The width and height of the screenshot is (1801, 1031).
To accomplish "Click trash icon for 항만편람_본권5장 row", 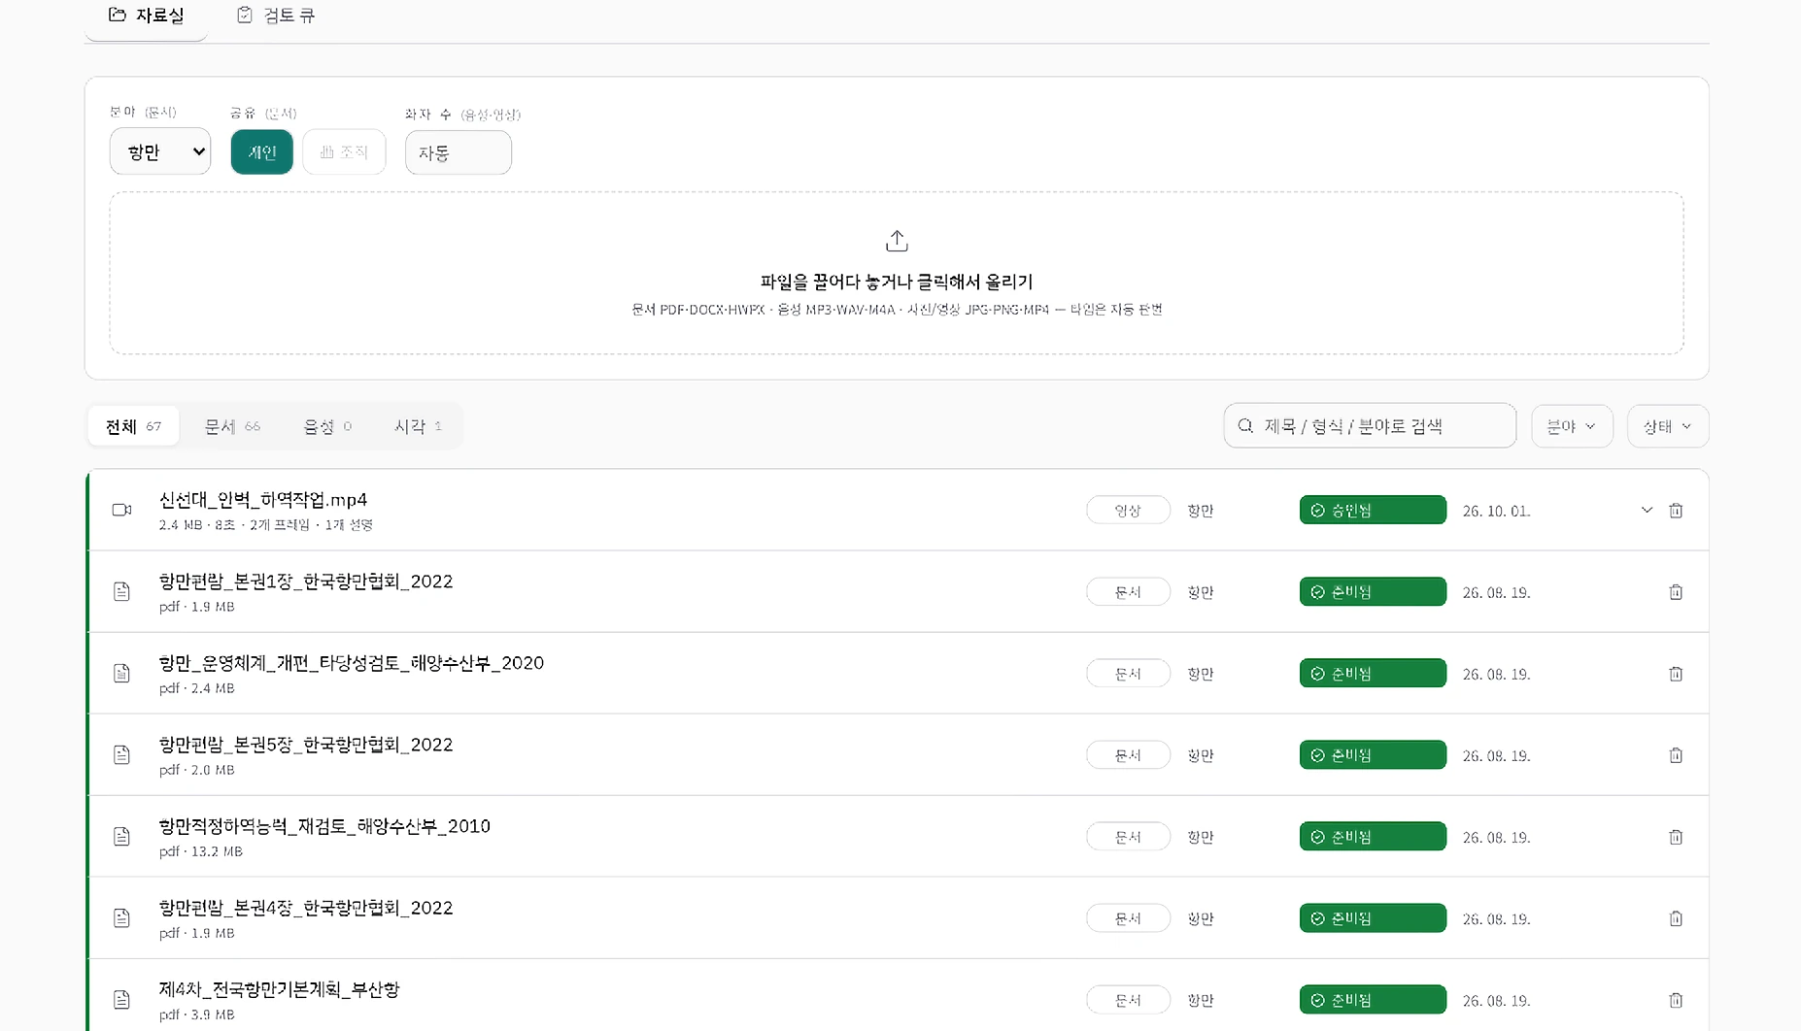I will [x=1676, y=755].
